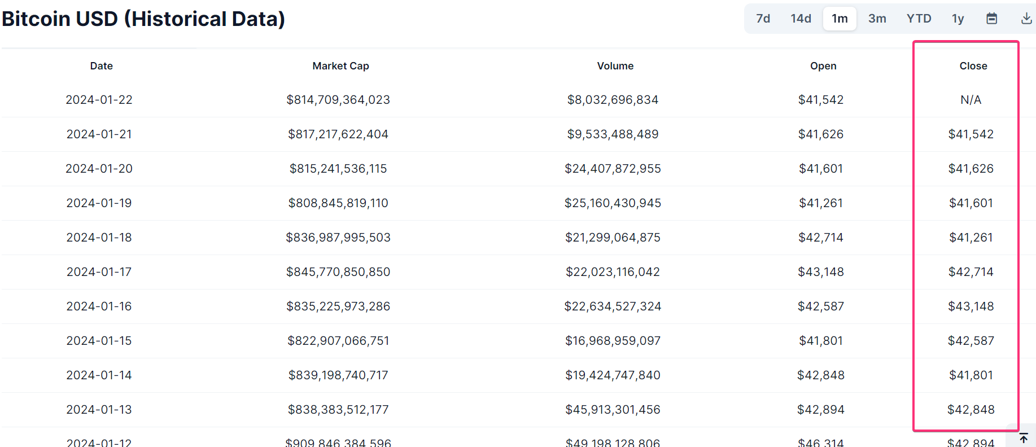Viewport: 1036px width, 447px height.
Task: Click market cap $814,709,364,023
Action: pos(338,100)
